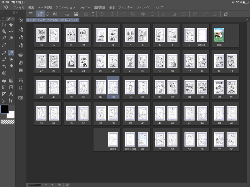Viewport: 250px width, 187px height.
Task: Click the thumbnail size slider at the bottom
Action: click(34, 185)
